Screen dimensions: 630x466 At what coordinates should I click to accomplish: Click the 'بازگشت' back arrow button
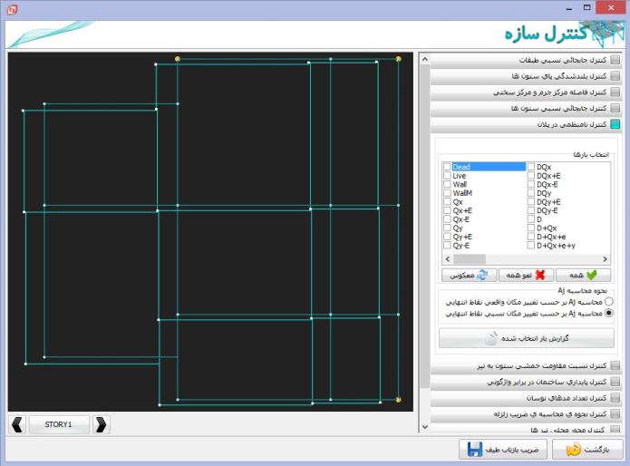(x=585, y=449)
